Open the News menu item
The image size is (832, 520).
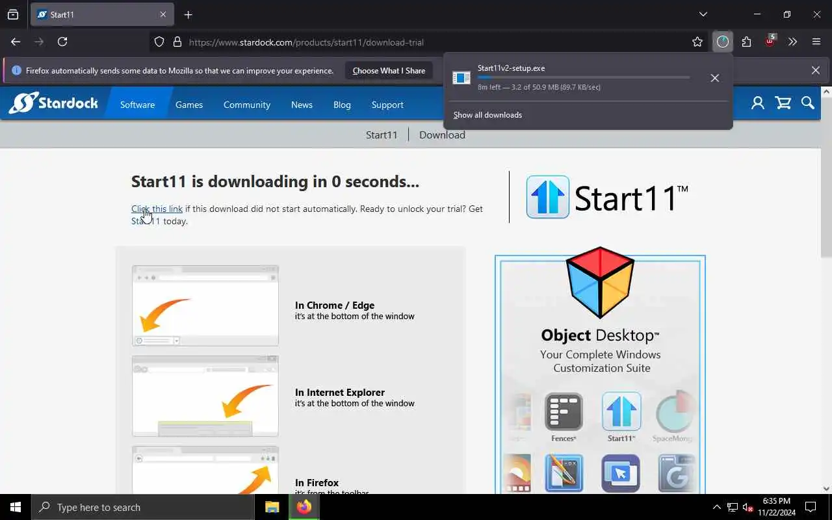click(x=302, y=105)
